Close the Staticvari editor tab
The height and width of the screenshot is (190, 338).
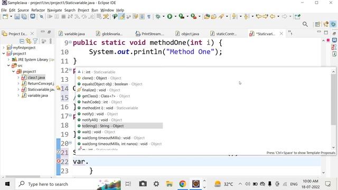(281, 34)
